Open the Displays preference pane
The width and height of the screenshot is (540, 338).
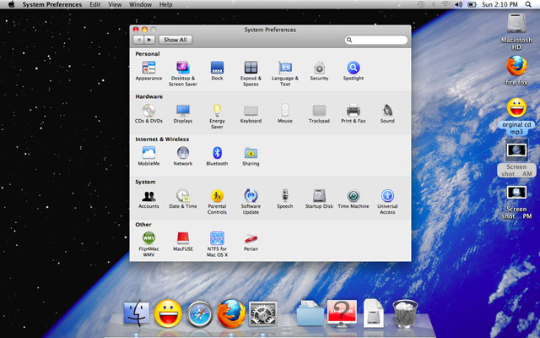183,113
